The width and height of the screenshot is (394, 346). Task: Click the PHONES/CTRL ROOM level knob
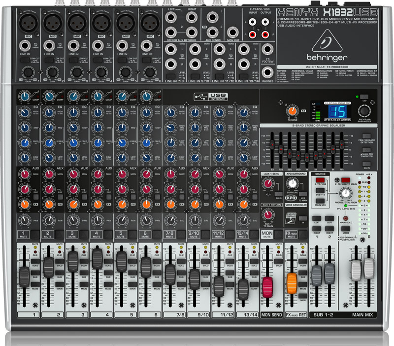[346, 193]
